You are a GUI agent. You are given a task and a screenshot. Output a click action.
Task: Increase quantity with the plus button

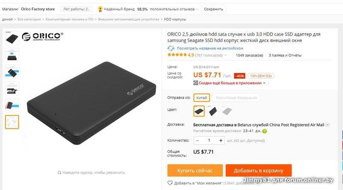(x=221, y=141)
